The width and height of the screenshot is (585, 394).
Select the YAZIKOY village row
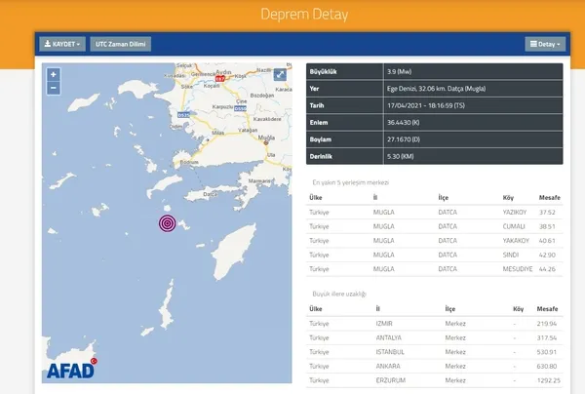pyautogui.click(x=435, y=211)
